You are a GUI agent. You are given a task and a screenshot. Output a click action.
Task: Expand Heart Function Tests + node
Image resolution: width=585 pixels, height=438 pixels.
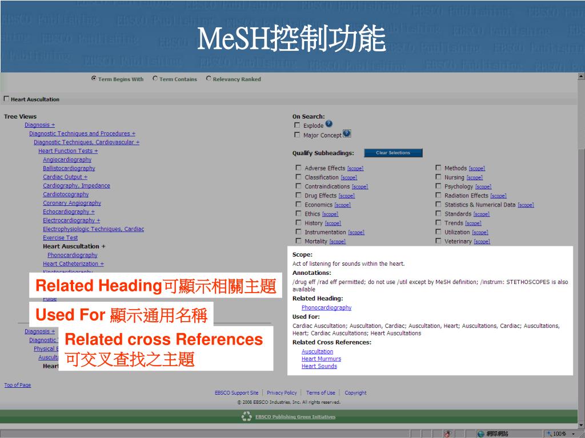(68, 151)
